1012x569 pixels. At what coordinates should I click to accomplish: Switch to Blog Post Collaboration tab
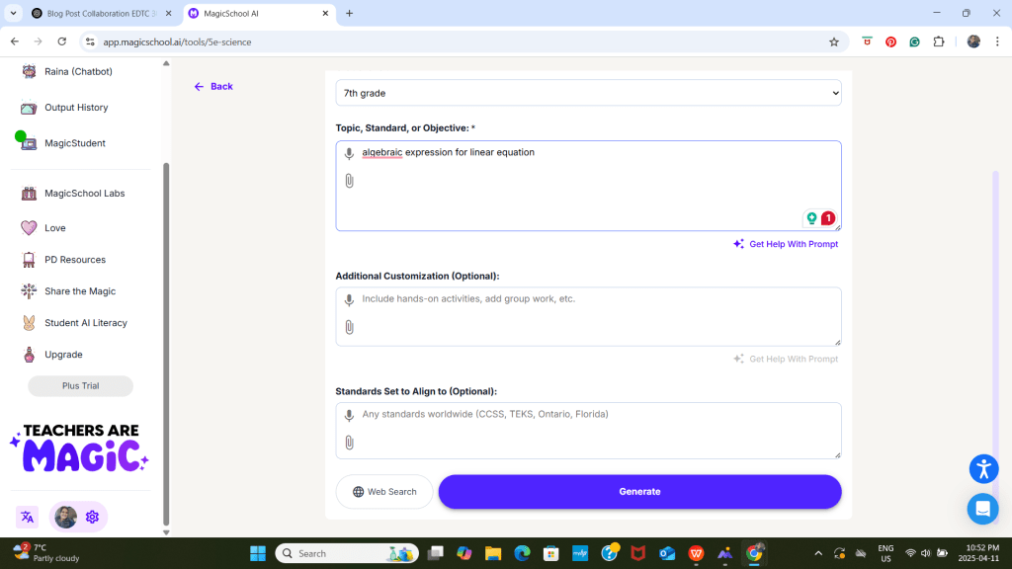point(94,13)
